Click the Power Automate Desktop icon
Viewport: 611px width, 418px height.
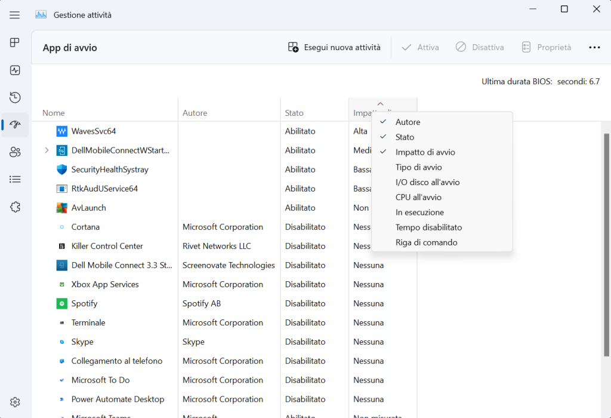pos(61,399)
